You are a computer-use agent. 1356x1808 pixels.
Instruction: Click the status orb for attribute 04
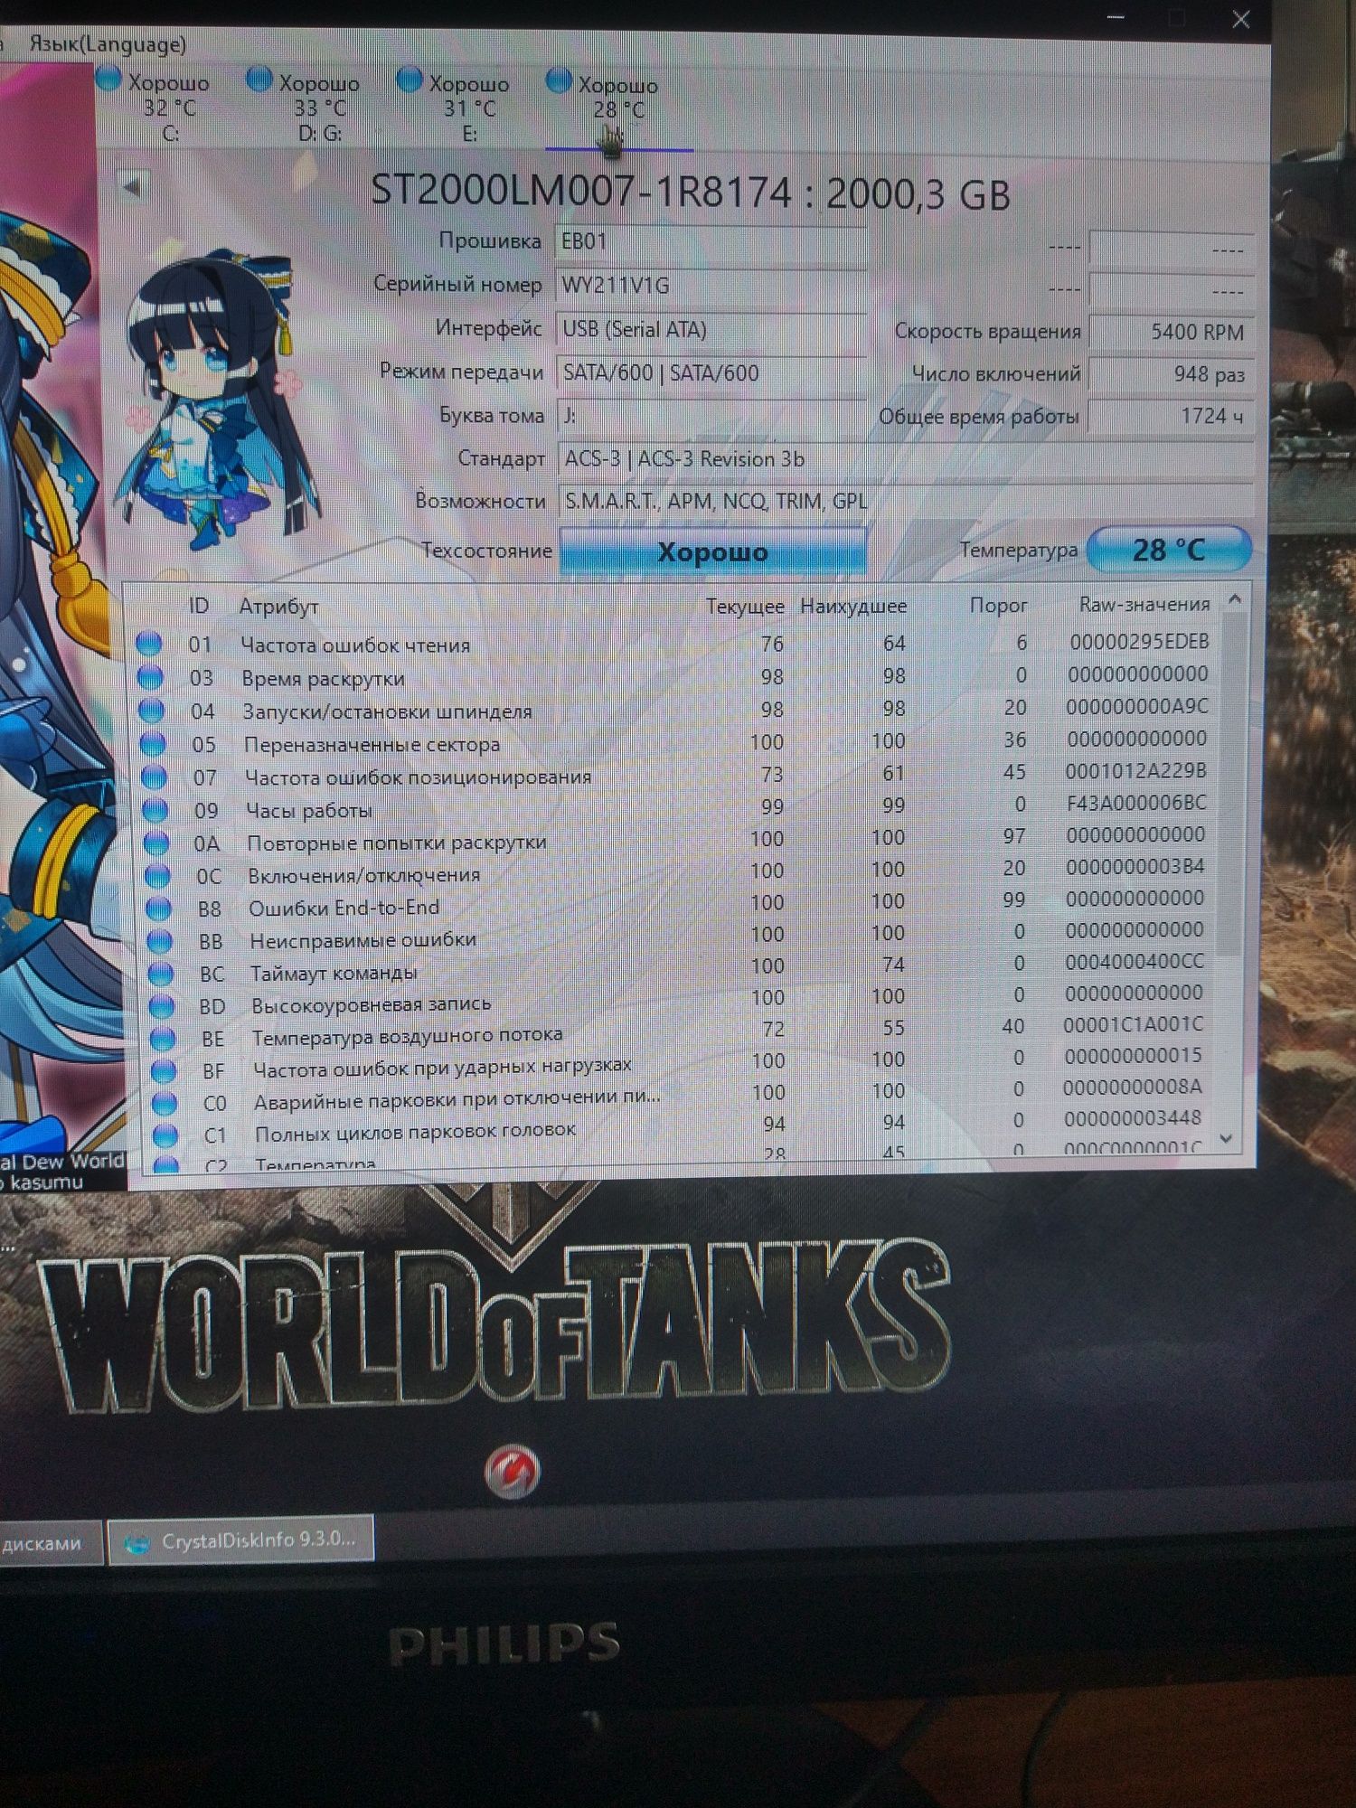pos(152,711)
